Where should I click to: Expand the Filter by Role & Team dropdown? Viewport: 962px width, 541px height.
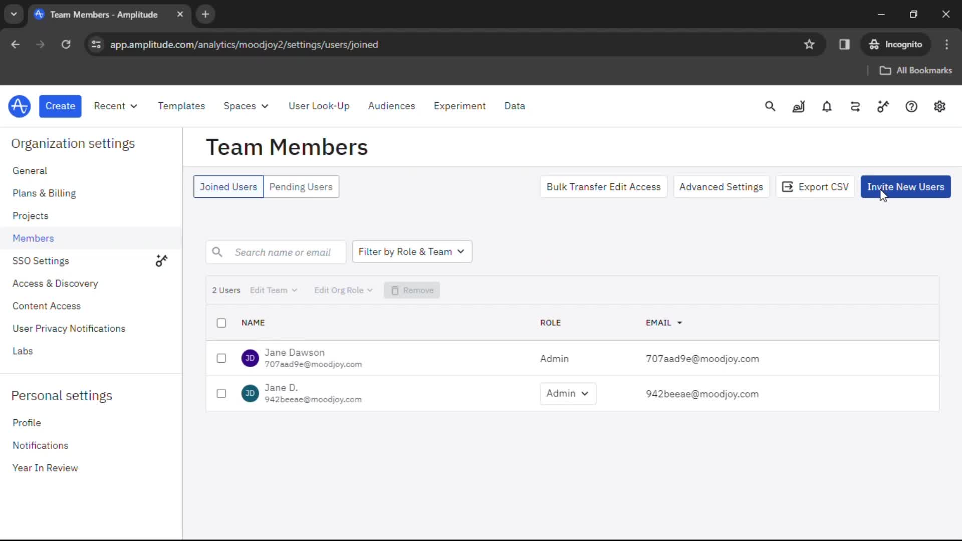tap(411, 251)
